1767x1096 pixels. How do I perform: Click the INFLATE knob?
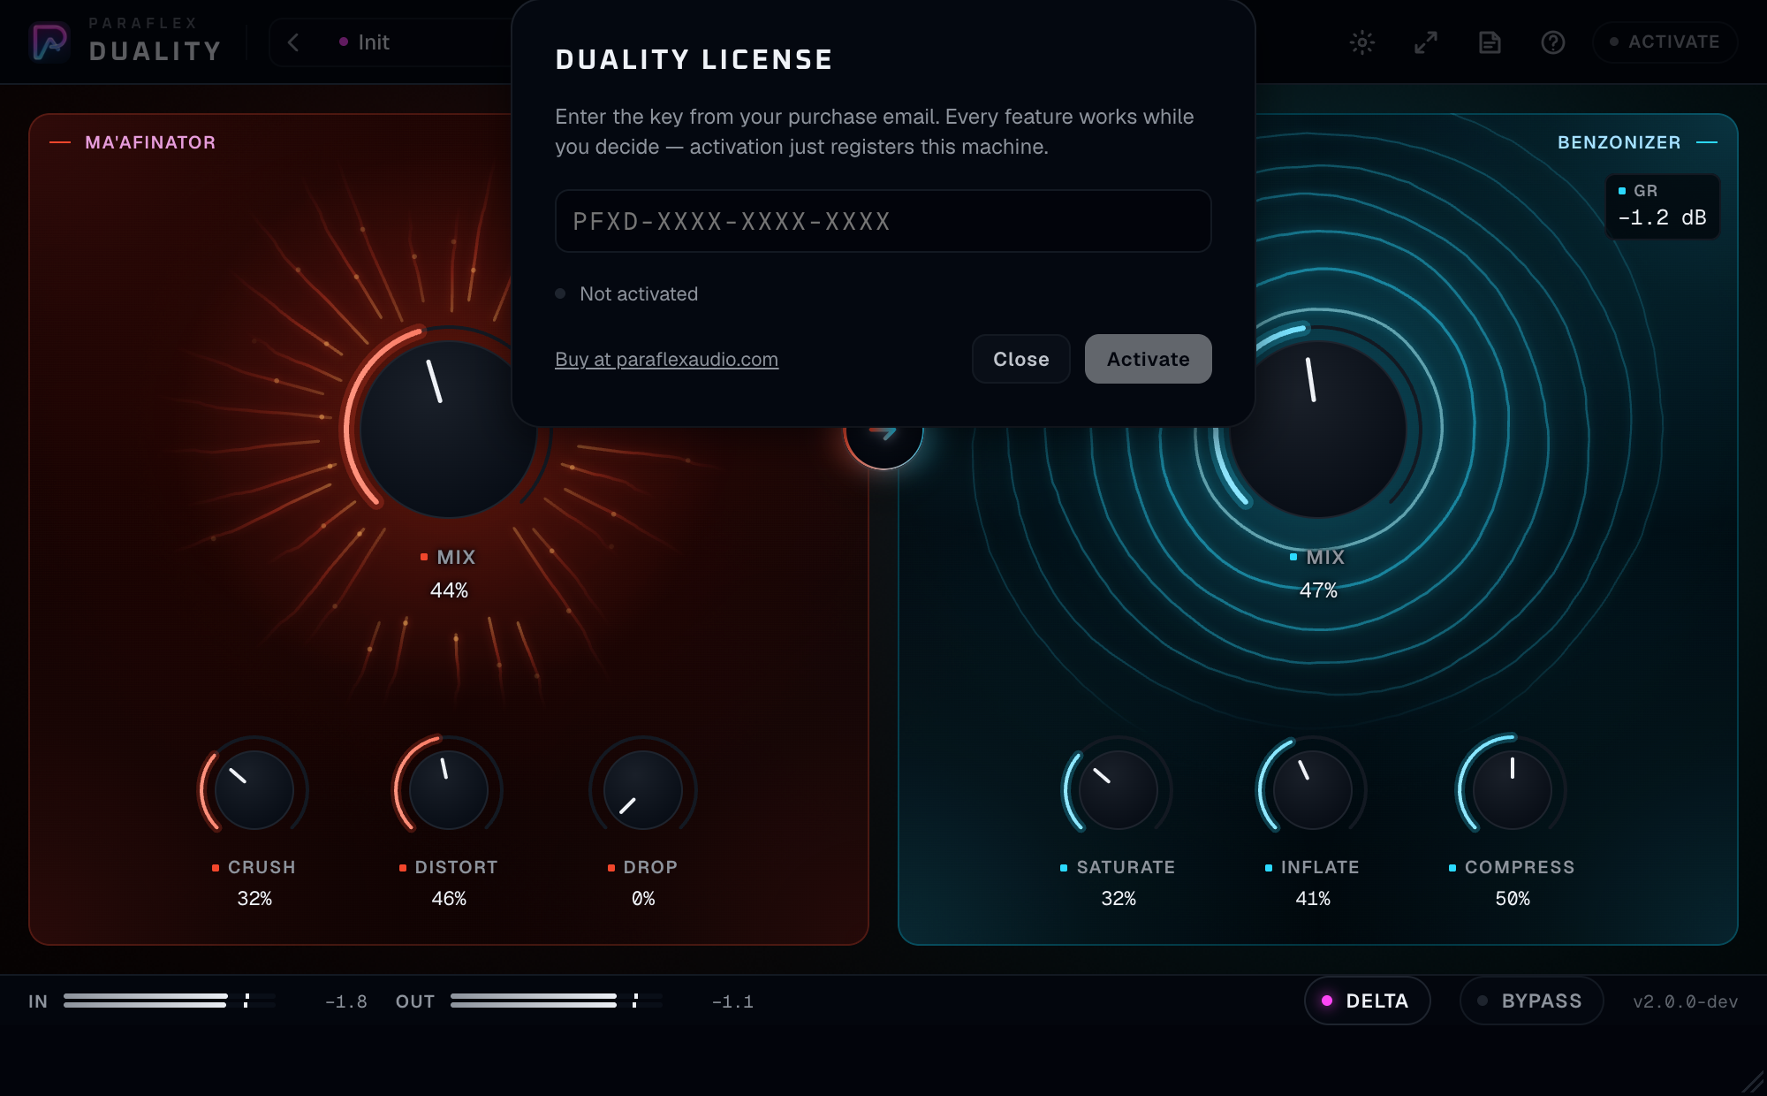(x=1312, y=789)
